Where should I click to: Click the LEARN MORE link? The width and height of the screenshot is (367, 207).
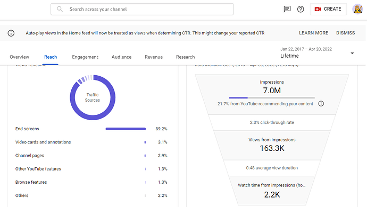(x=313, y=33)
